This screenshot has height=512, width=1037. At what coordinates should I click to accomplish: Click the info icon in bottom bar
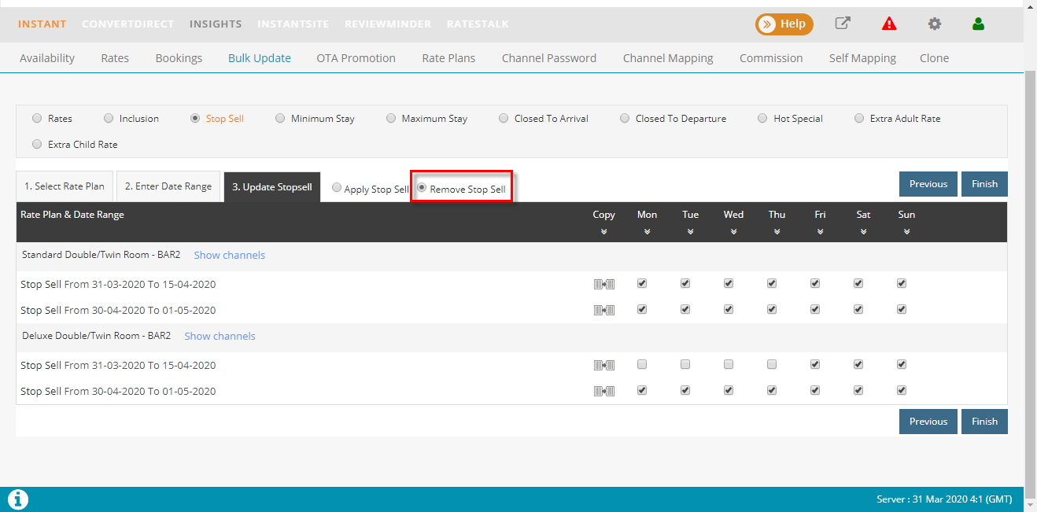click(x=17, y=499)
